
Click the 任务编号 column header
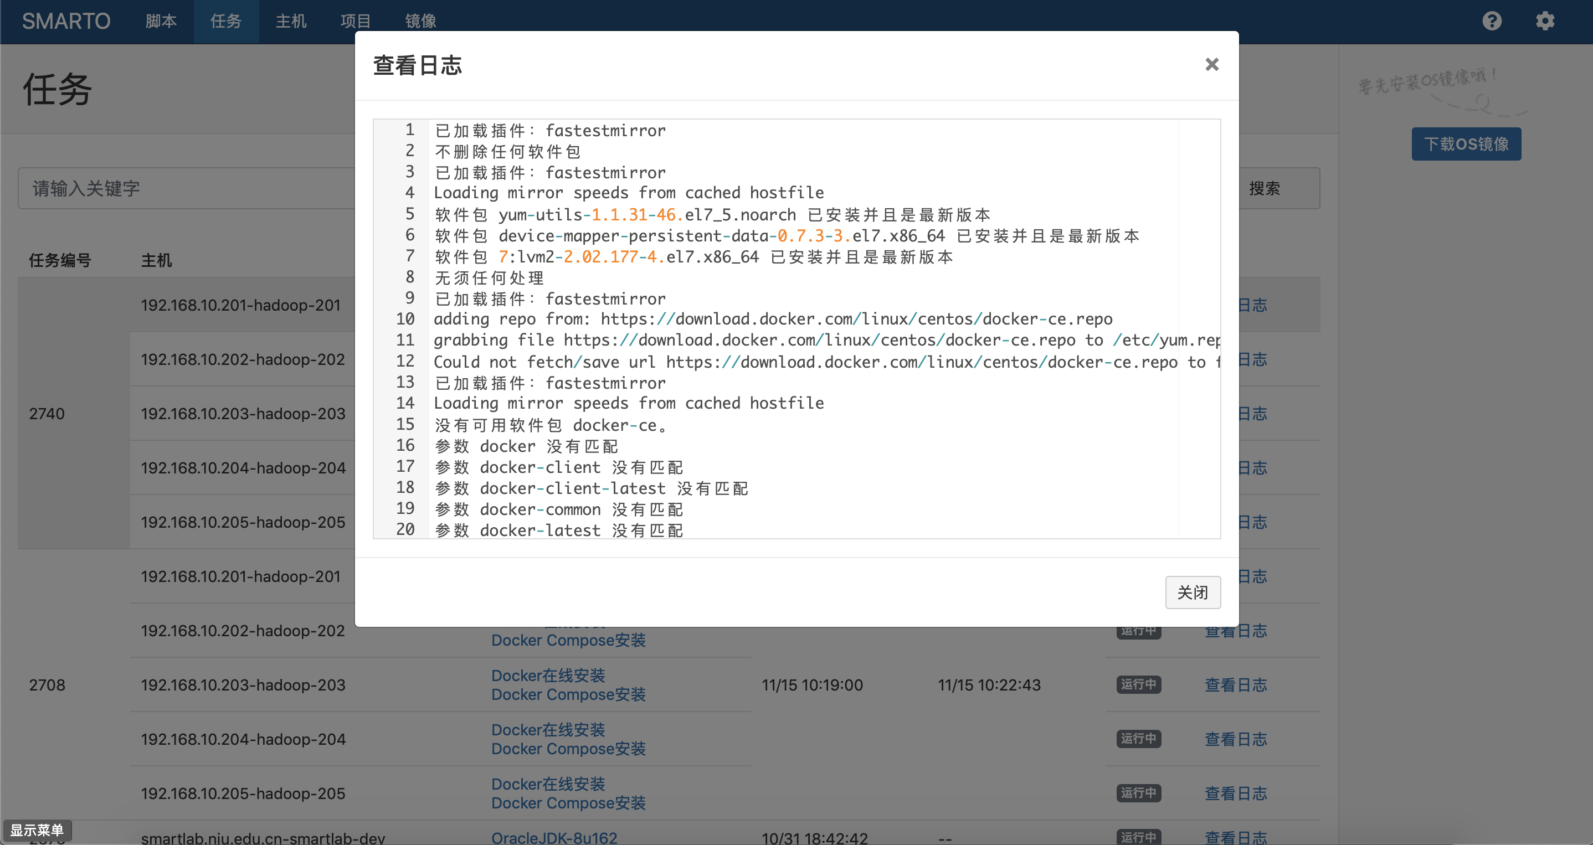60,260
